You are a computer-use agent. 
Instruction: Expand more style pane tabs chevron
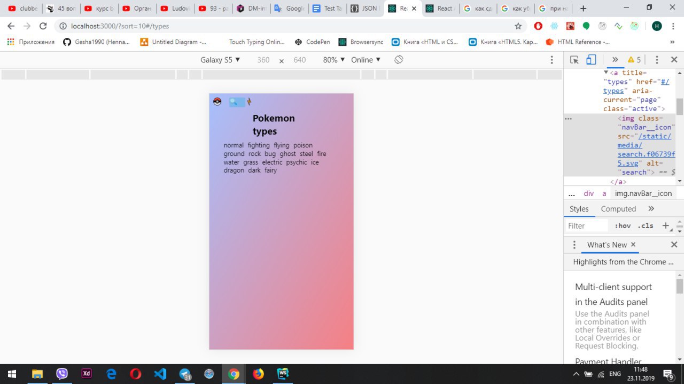pyautogui.click(x=651, y=209)
